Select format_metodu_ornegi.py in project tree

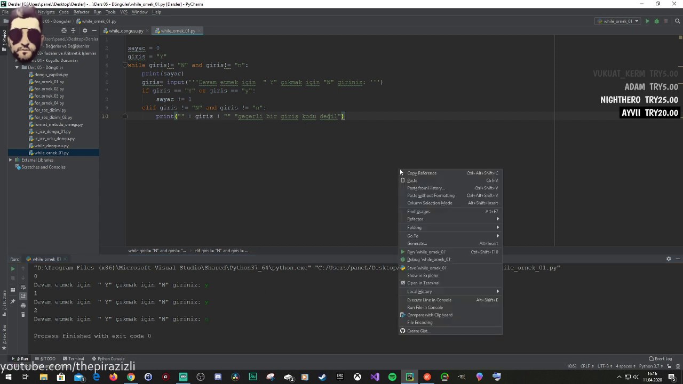[x=58, y=124]
